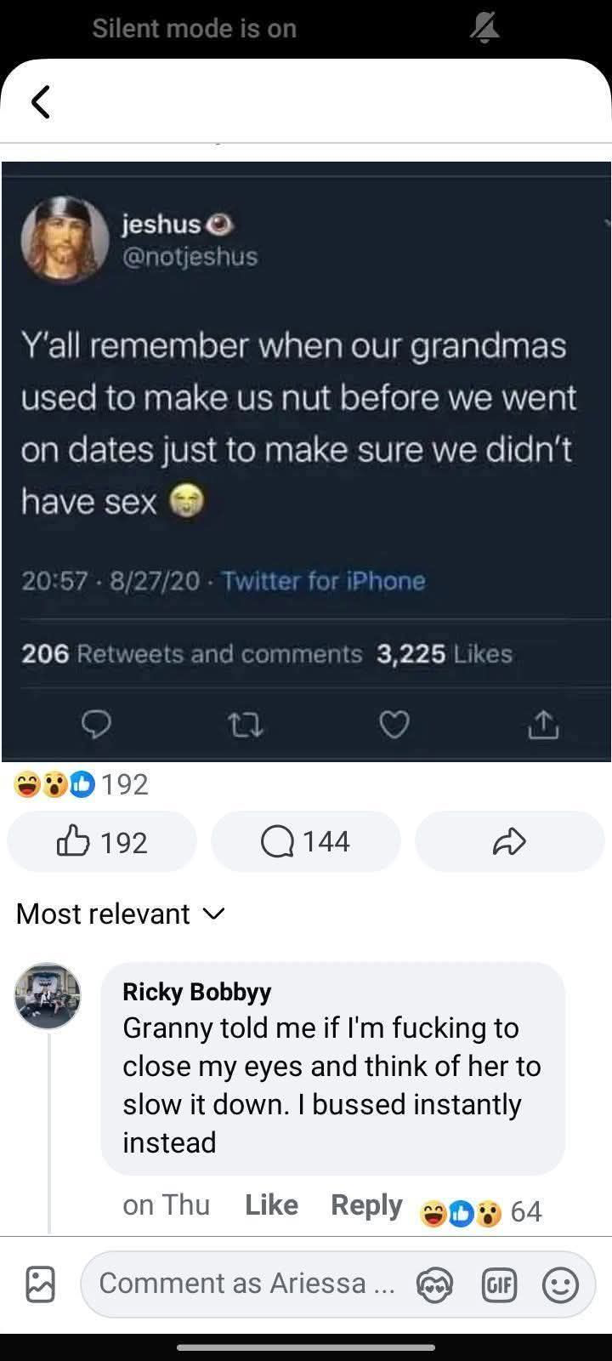612x1361 pixels.
Task: Share the post with arrow button
Action: (x=509, y=841)
